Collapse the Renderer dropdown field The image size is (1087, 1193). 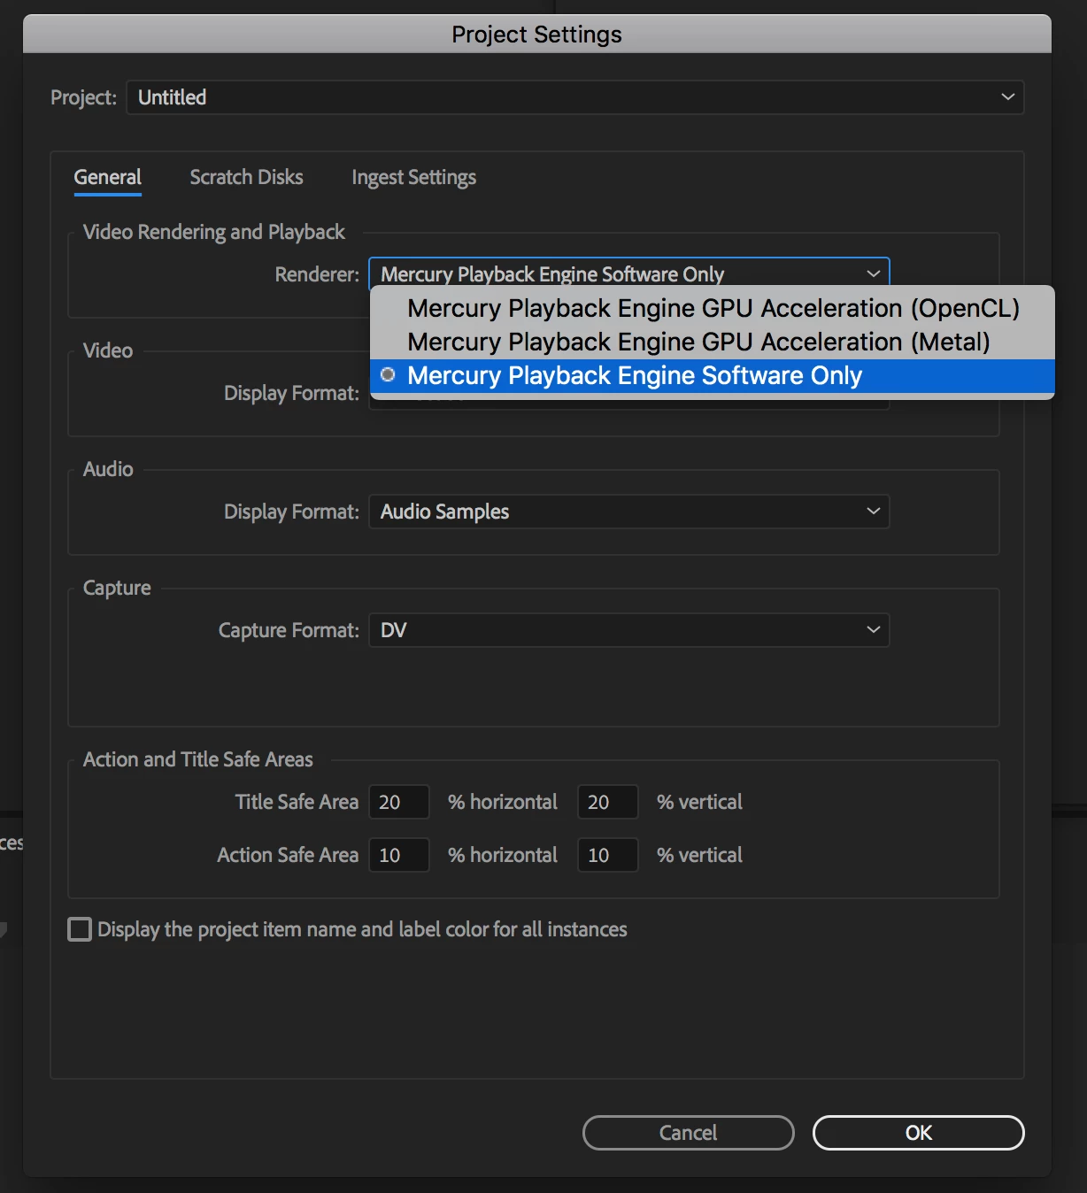pos(629,273)
